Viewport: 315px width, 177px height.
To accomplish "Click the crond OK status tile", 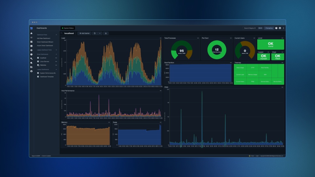I will pos(271,44).
